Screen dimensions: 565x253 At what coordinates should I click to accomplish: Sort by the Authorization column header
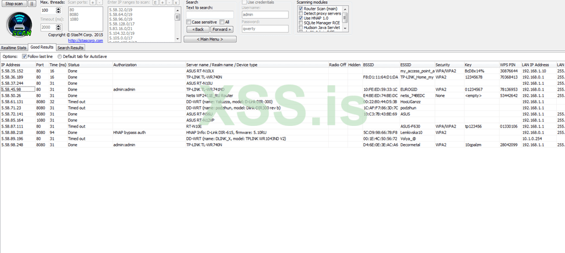pos(149,65)
